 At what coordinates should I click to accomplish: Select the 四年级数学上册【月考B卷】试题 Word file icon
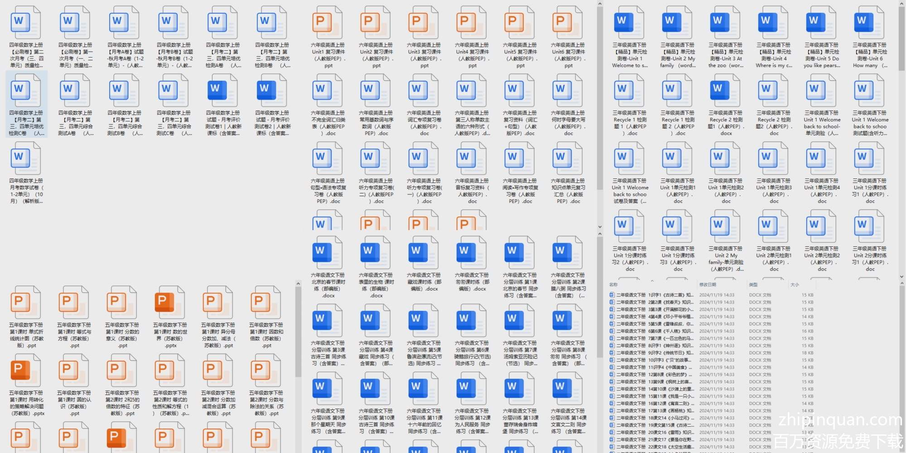coord(174,23)
